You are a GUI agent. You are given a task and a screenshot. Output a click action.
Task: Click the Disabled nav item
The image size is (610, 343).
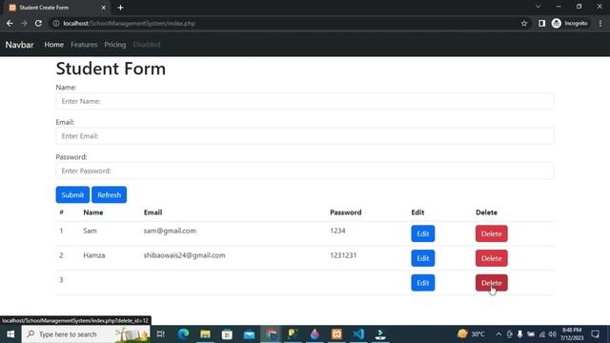147,45
